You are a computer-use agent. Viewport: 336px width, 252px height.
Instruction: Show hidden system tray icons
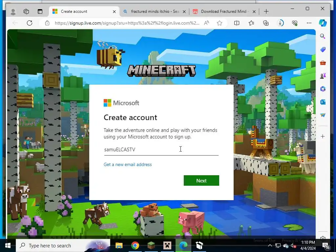(x=270, y=245)
